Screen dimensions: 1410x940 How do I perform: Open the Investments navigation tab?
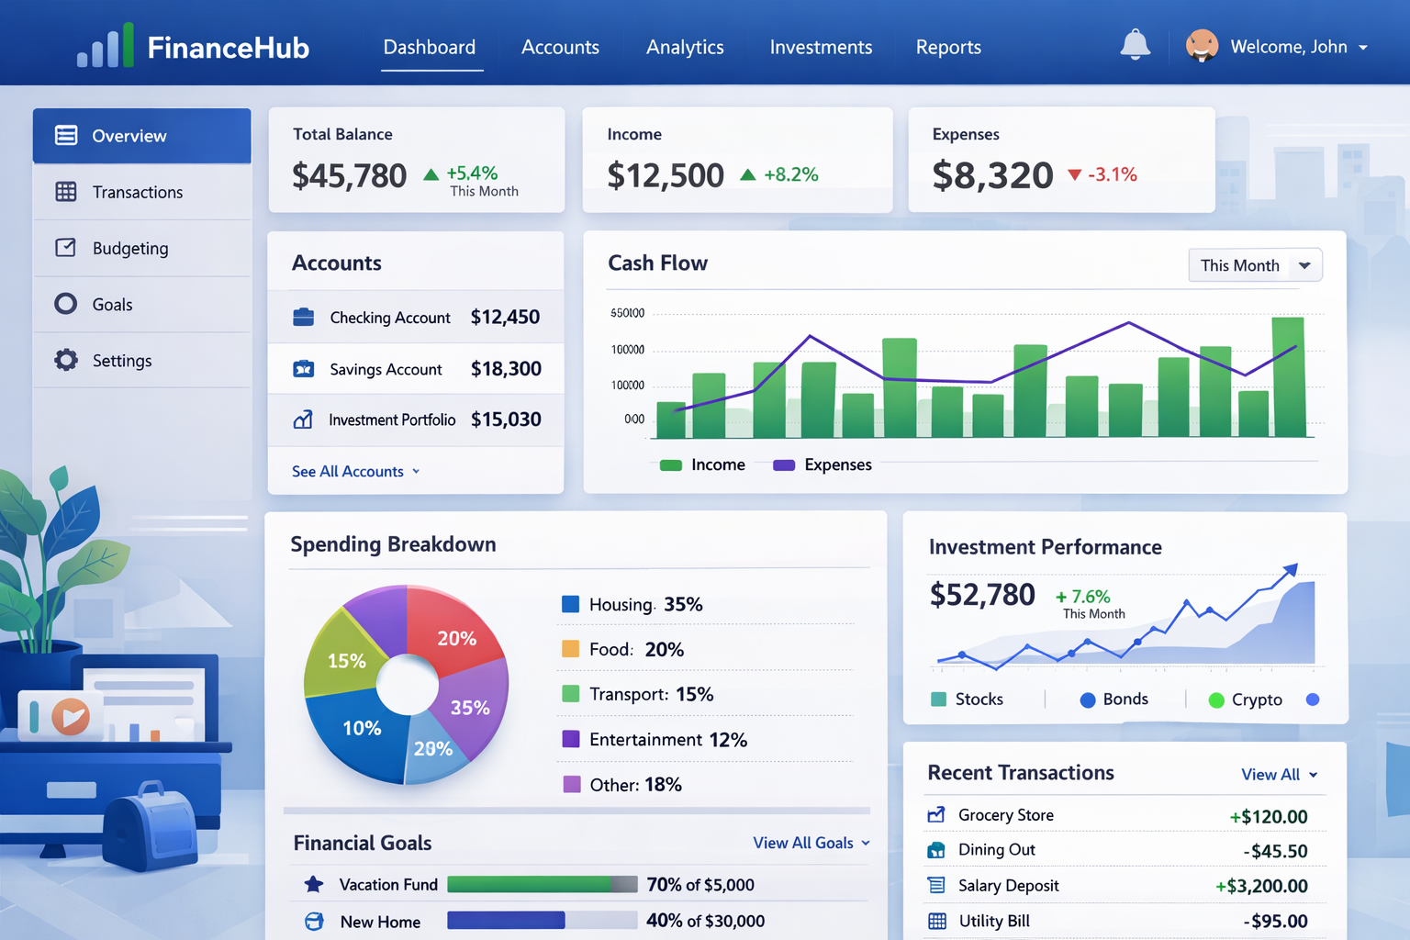coord(820,47)
